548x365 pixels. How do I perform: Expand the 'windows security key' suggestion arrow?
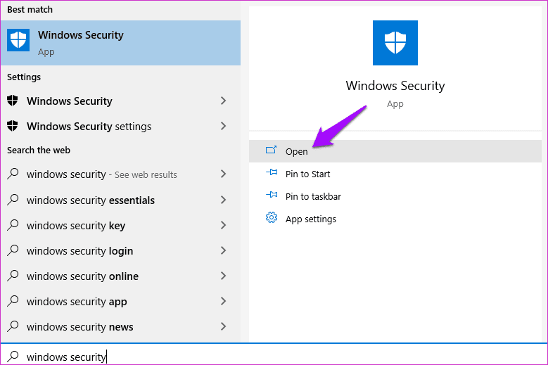pos(223,226)
